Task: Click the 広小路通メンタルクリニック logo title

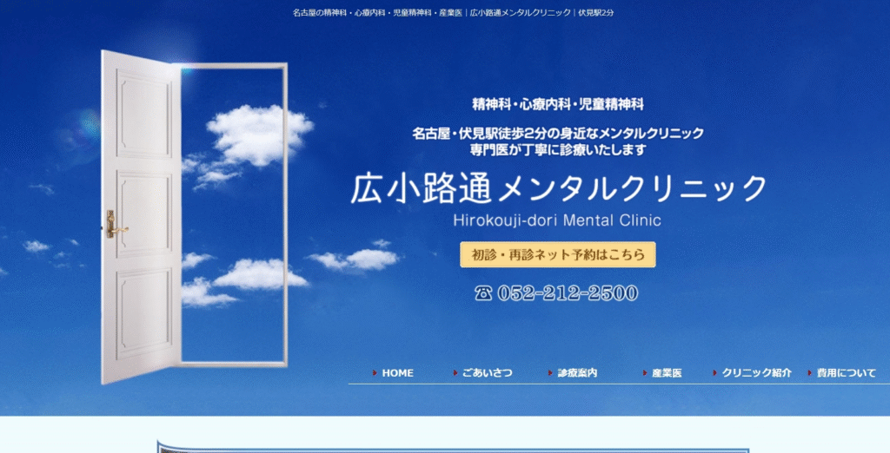Action: [559, 189]
